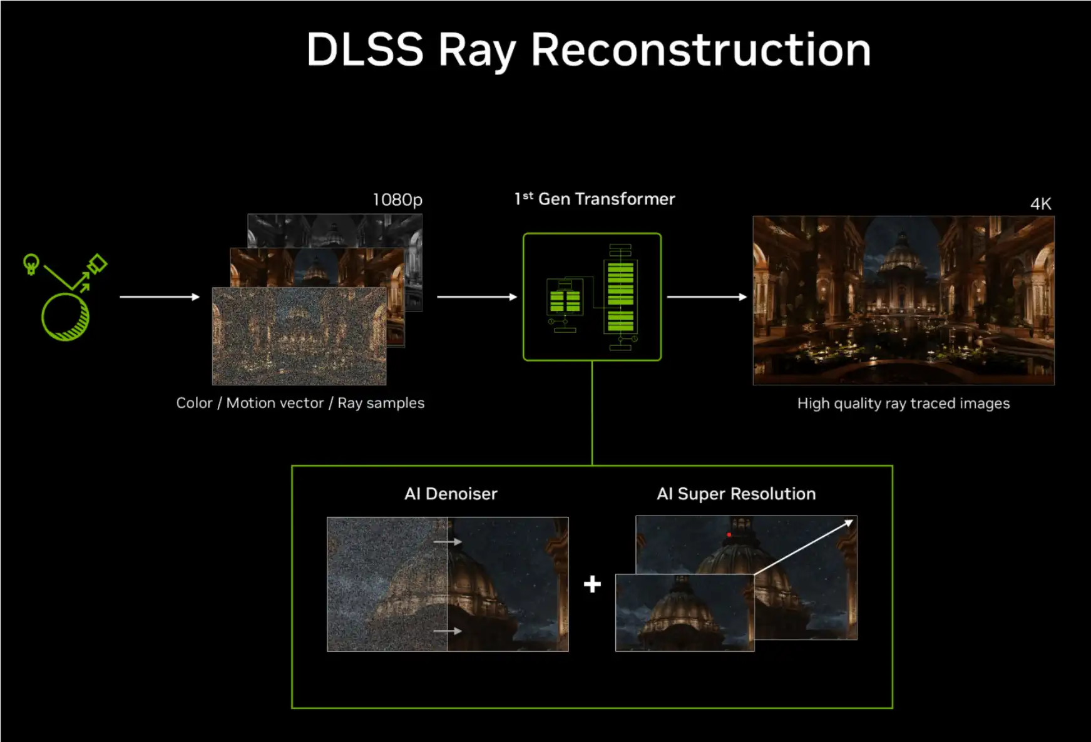1091x742 pixels.
Task: Click the Color / Motion vector / Ray samples caption
Action: click(300, 403)
